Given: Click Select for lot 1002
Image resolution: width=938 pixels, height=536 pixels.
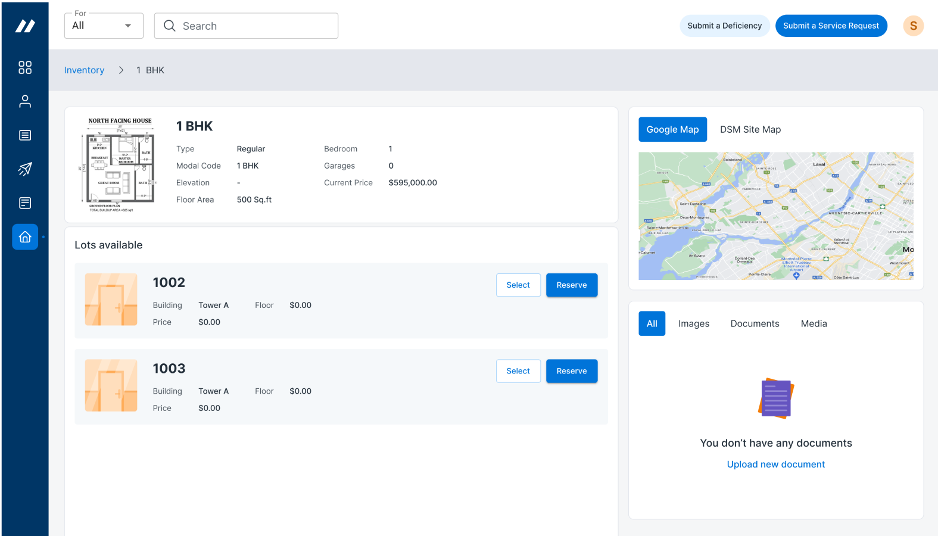Looking at the screenshot, I should point(518,285).
